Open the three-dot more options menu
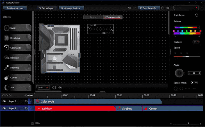The width and height of the screenshot is (205, 127). [202, 8]
